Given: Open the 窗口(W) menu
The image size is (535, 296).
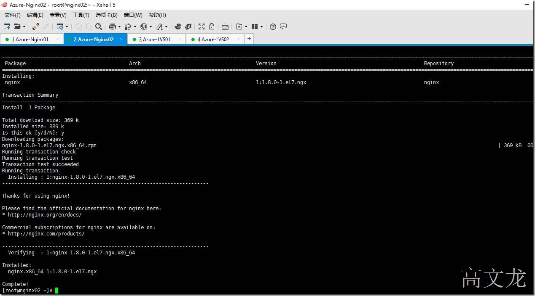Looking at the screenshot, I should coord(133,15).
